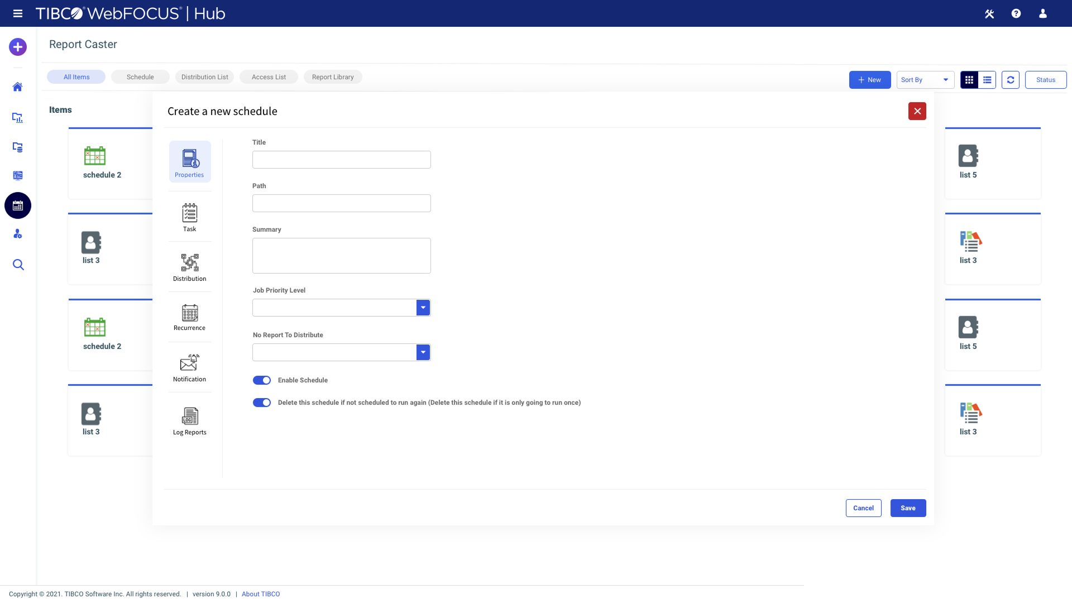Open the Recurrence section

190,317
